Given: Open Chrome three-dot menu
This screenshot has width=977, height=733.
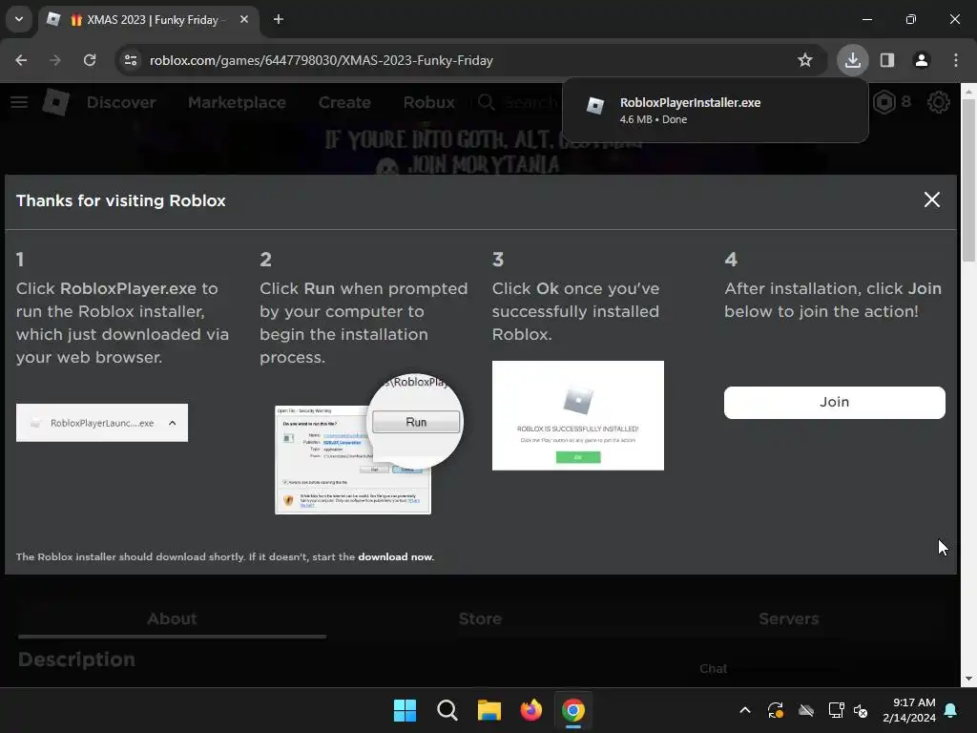Looking at the screenshot, I should tap(956, 60).
